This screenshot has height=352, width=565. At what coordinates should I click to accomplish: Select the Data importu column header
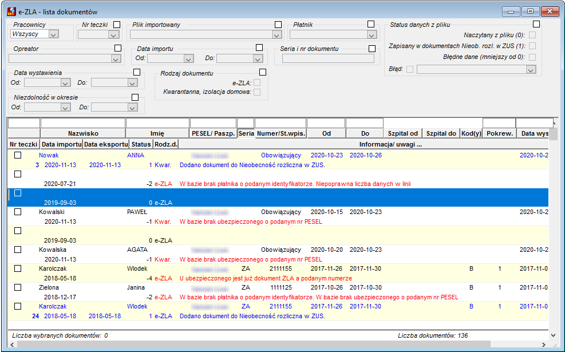[61, 144]
